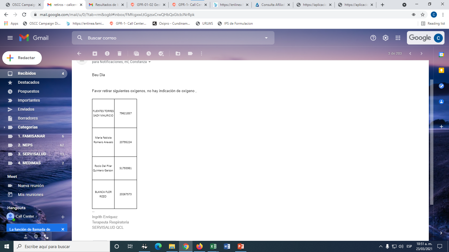This screenshot has width=449, height=252.
Task: Open a new browser tab
Action: tap(382, 5)
